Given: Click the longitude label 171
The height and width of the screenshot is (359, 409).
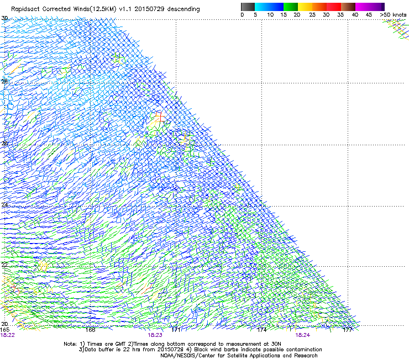Looking at the screenshot, I should pos(176,330).
